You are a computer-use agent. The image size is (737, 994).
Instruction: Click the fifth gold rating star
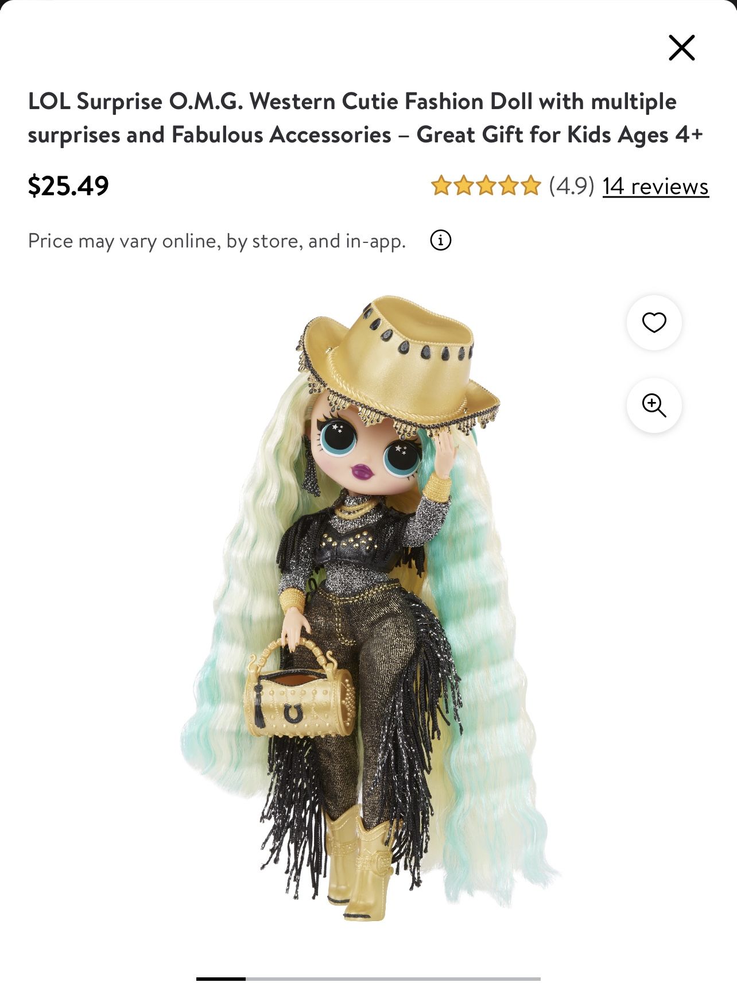[531, 186]
